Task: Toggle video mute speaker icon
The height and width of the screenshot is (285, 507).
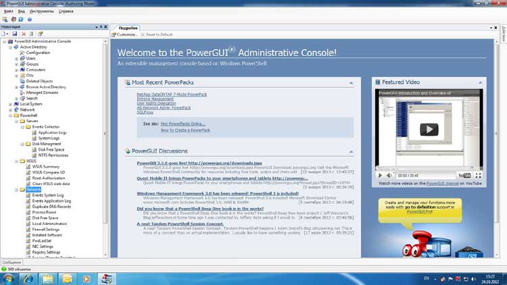Action: click(389, 176)
